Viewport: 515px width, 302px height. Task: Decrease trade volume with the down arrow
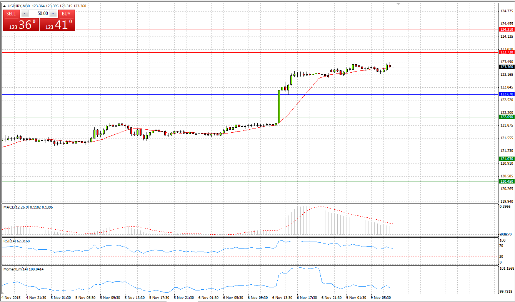click(24, 13)
